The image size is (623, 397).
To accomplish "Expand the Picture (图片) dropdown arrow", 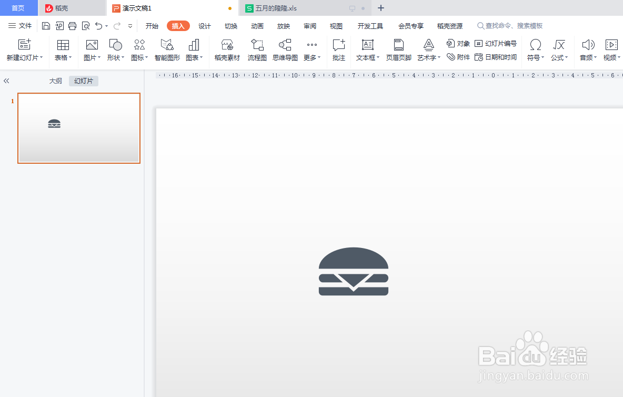I will coord(99,57).
